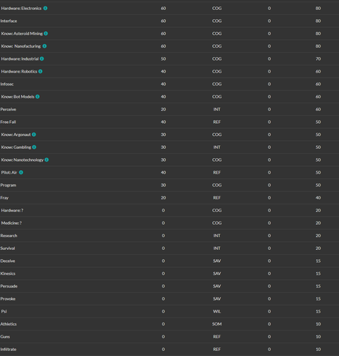The width and height of the screenshot is (339, 356).
Task: Select the Perceive skill row
Action: tap(169, 110)
